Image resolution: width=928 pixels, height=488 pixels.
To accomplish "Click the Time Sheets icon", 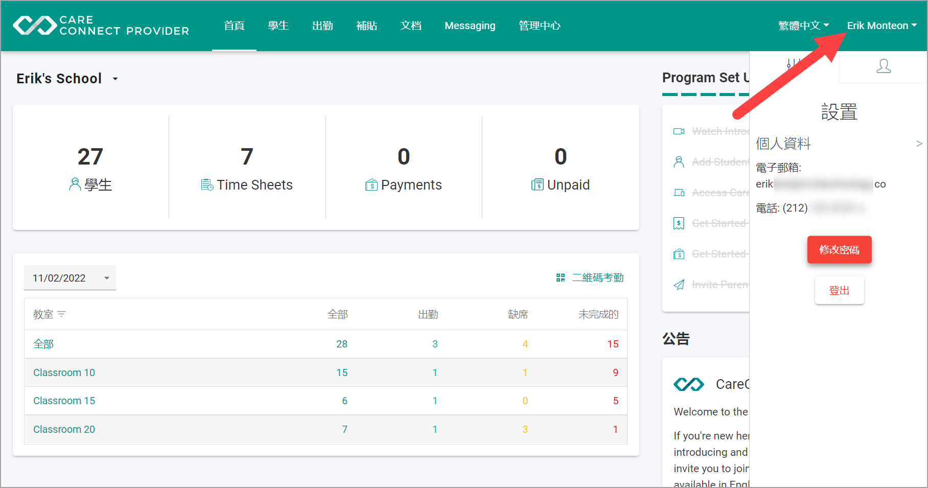I will [x=207, y=184].
